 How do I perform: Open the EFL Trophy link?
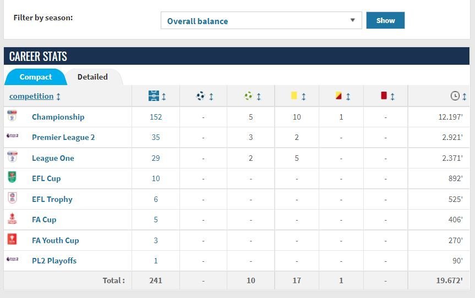tap(52, 199)
